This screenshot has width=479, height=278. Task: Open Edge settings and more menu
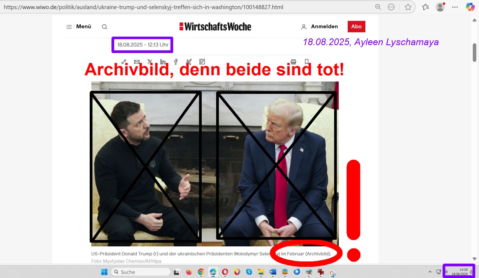tap(455, 7)
